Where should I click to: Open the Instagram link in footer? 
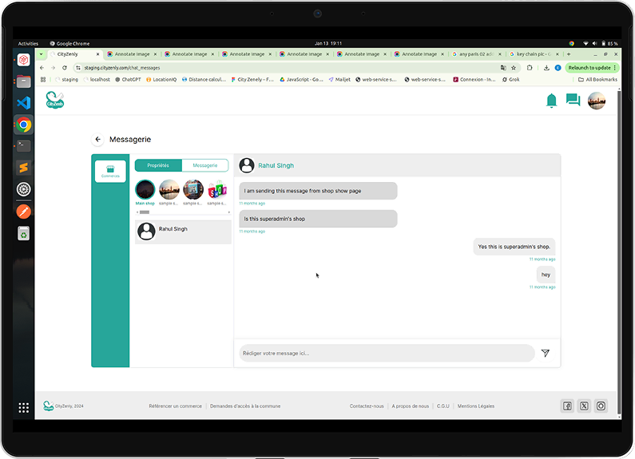[x=601, y=406]
